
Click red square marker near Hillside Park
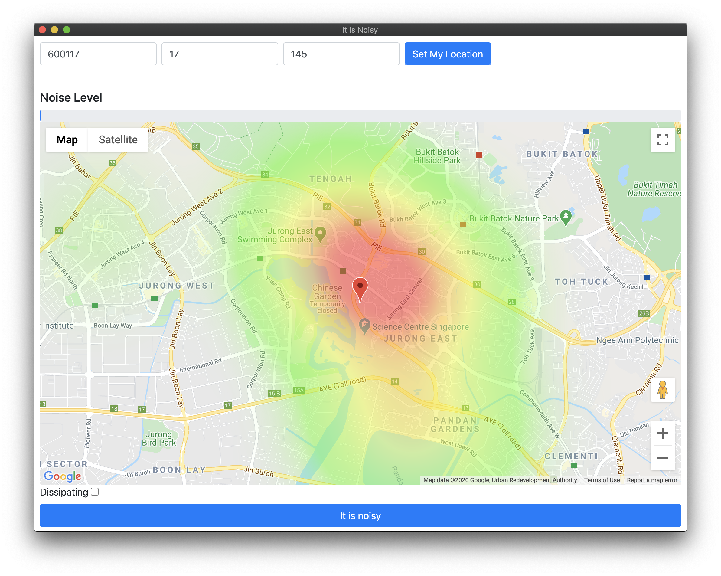[x=478, y=155]
